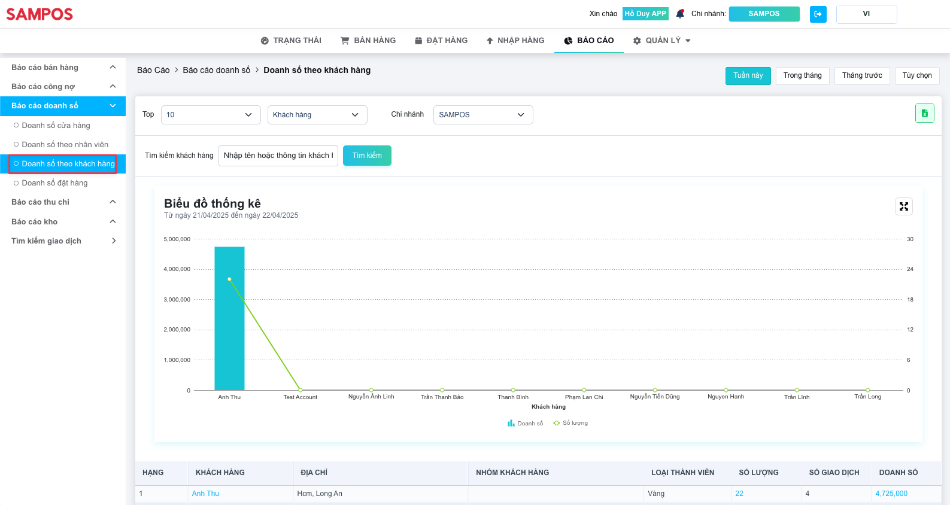950x505 pixels.
Task: Expand Báo cáo công nợ section
Action: [63, 87]
